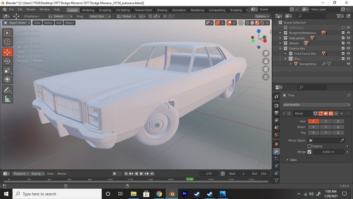This screenshot has width=353, height=199.
Task: Switch to wireframe viewport shading
Action: point(247,23)
